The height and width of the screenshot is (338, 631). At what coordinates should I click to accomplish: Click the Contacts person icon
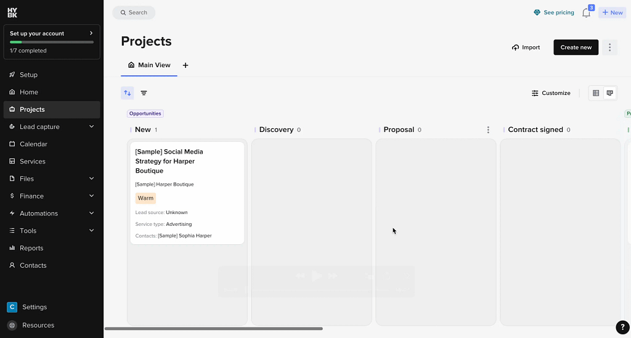tap(12, 265)
